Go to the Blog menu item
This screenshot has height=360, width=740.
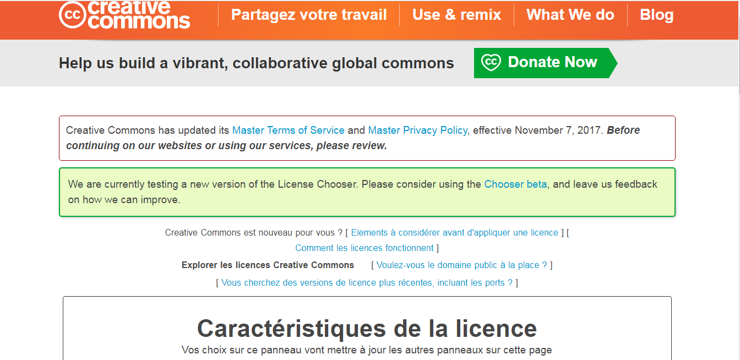[x=656, y=15]
